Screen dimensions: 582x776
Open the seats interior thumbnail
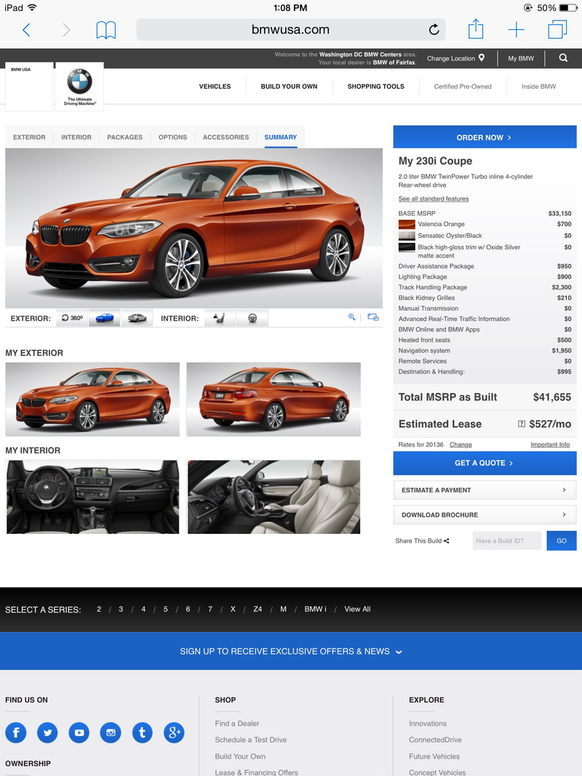click(x=274, y=497)
